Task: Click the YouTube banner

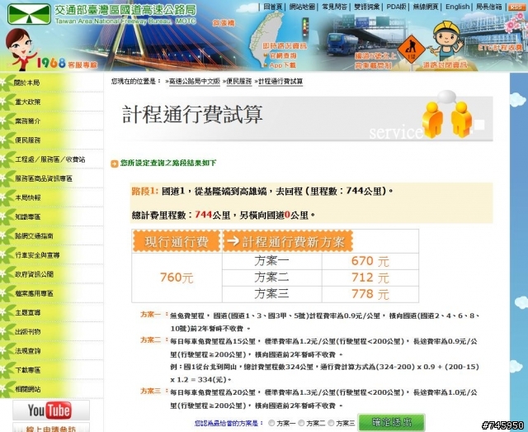Action: click(x=51, y=411)
